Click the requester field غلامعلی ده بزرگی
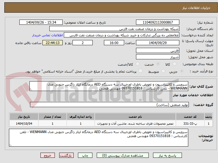The width and height of the screenshot is (218, 163). tap(122, 35)
